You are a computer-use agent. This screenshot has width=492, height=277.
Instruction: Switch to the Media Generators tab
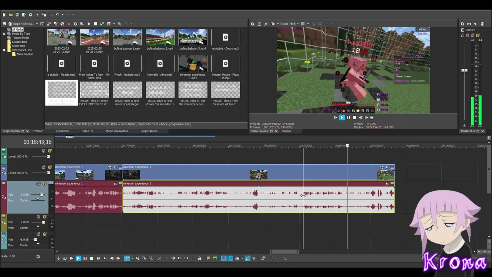(117, 131)
